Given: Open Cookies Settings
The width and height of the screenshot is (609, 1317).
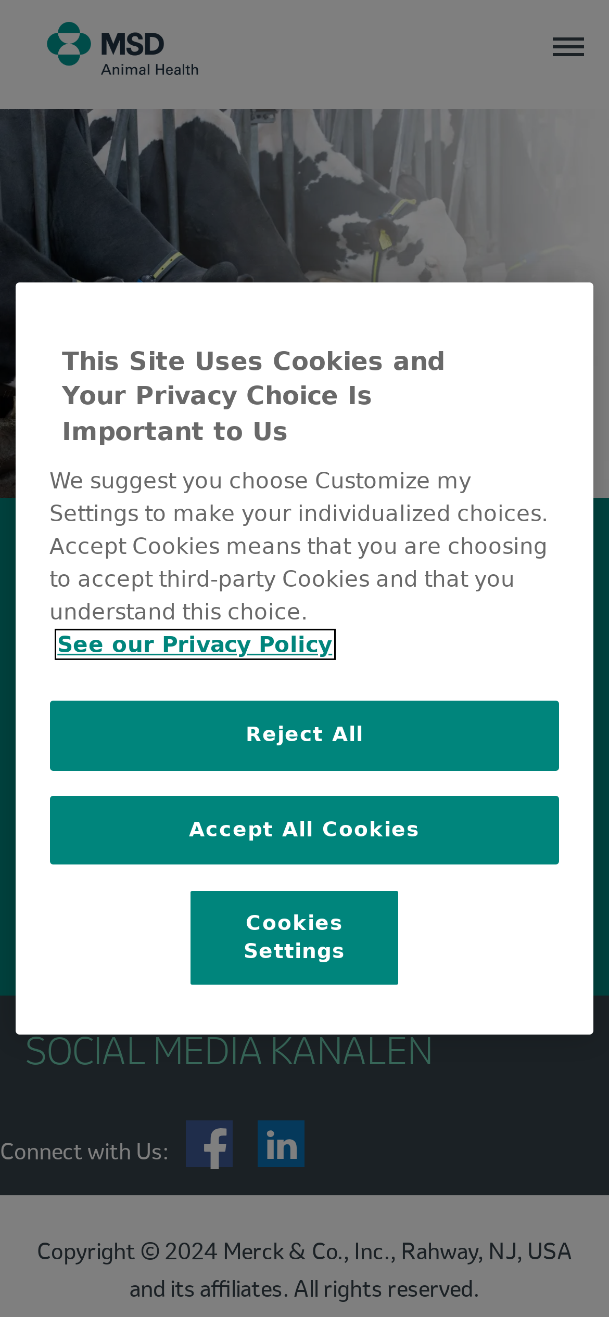Looking at the screenshot, I should pyautogui.click(x=294, y=937).
